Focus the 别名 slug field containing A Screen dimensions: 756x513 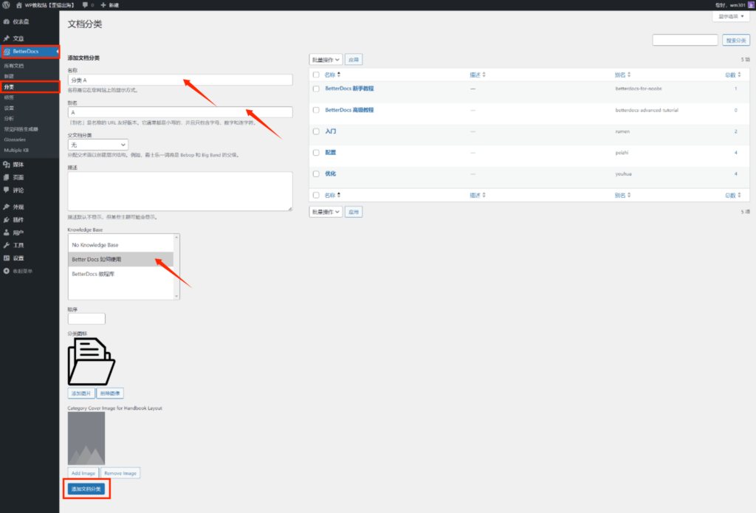click(180, 112)
